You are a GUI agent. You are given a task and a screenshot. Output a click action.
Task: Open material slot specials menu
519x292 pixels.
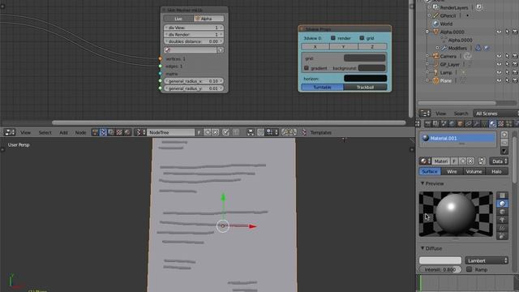504,151
